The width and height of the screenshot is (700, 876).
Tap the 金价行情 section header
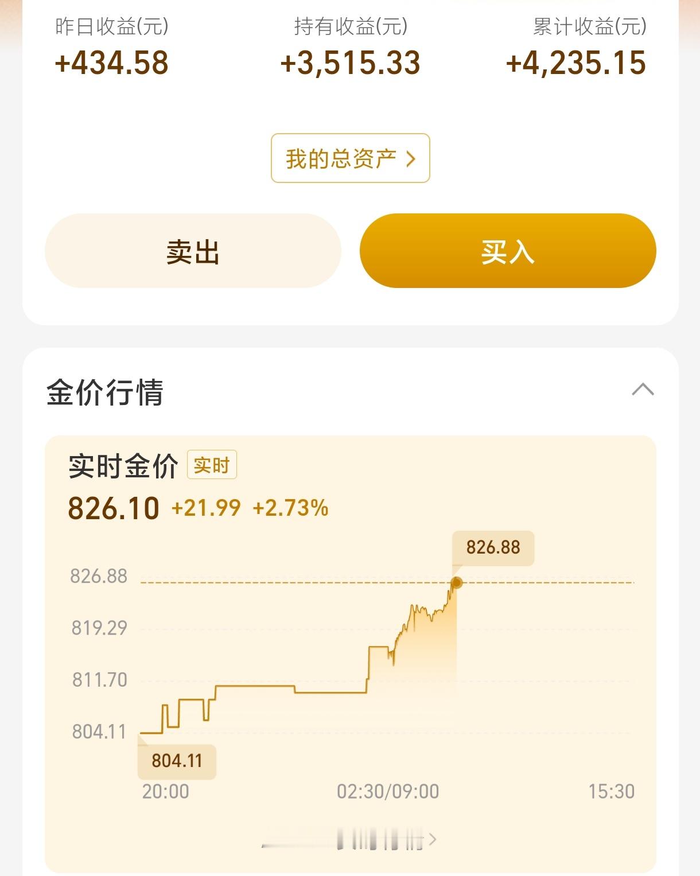tap(105, 392)
